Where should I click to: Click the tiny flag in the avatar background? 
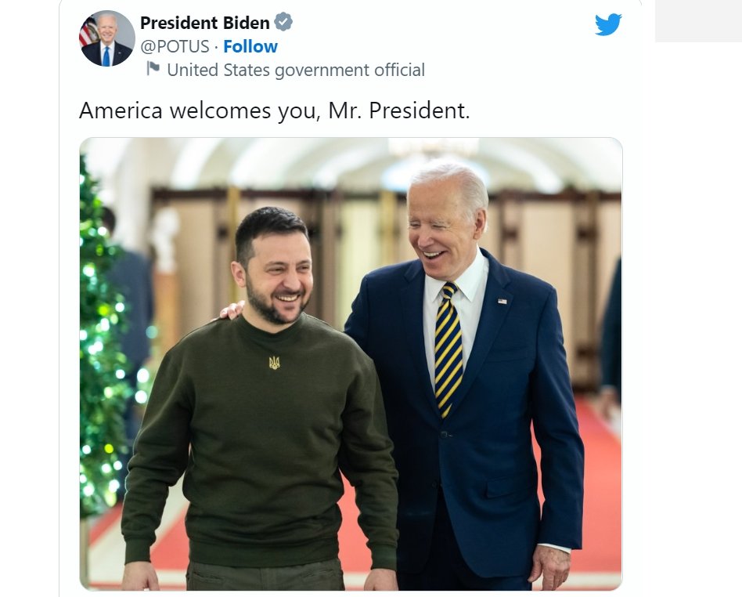88,32
